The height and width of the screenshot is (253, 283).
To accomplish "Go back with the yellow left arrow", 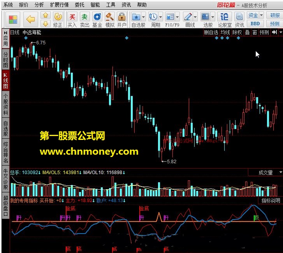I will click(30, 19).
